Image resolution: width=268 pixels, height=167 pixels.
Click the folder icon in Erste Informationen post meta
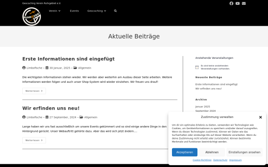[x=75, y=68]
